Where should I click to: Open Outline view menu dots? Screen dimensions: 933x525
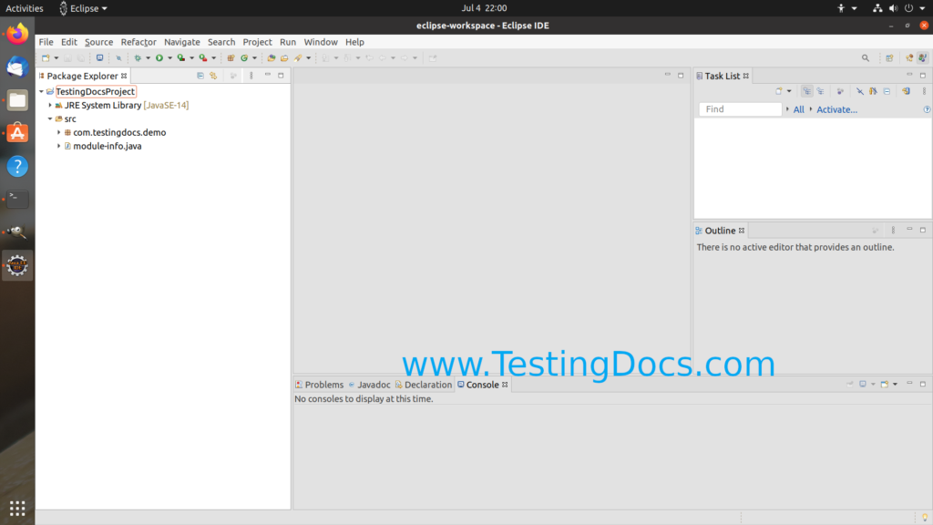pyautogui.click(x=893, y=231)
